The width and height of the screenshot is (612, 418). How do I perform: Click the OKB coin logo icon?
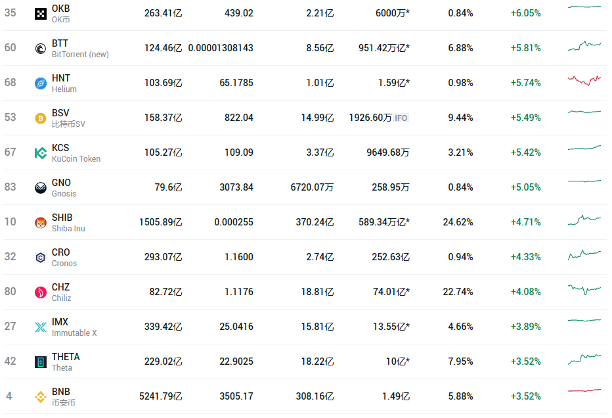[40, 13]
